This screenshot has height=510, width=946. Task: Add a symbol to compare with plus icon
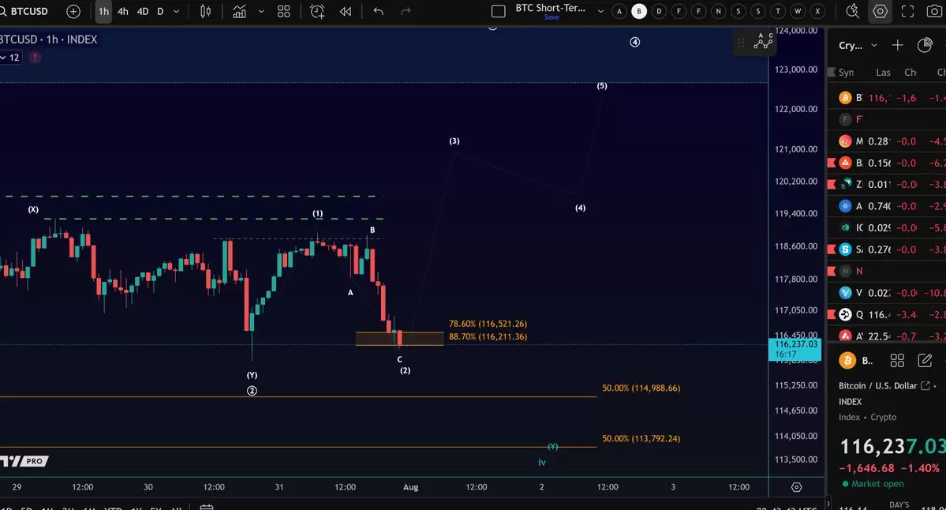[73, 12]
